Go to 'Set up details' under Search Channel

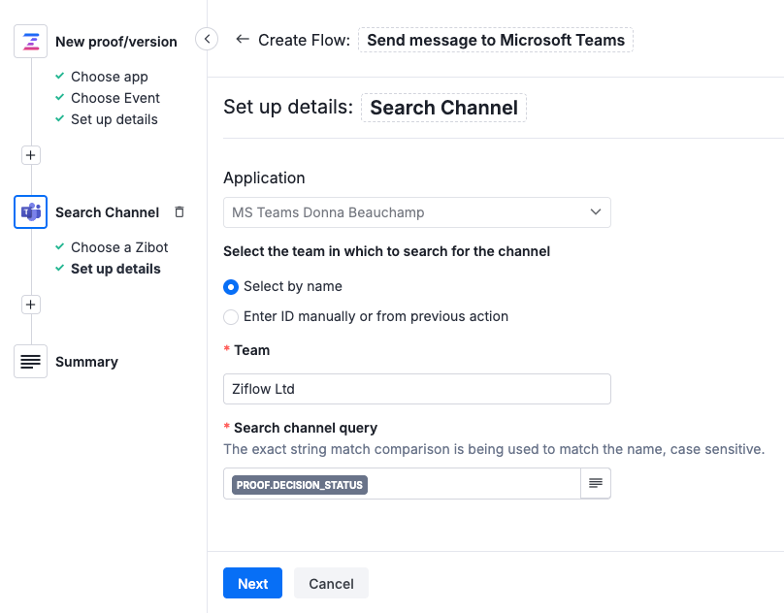[115, 269]
